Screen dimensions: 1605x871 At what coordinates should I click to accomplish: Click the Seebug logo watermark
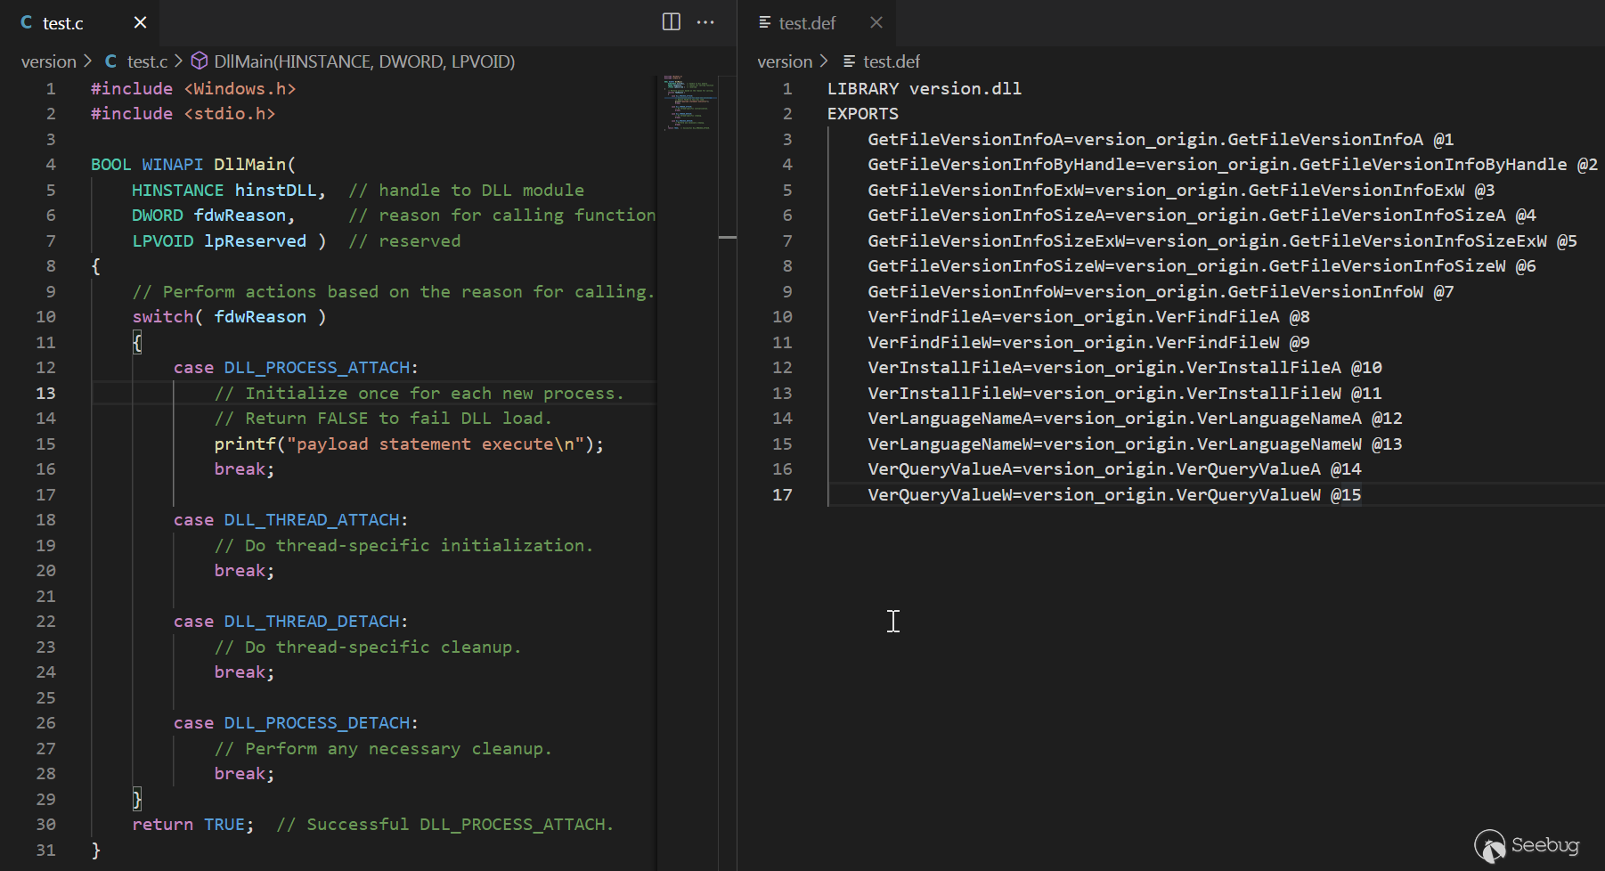click(x=1527, y=845)
